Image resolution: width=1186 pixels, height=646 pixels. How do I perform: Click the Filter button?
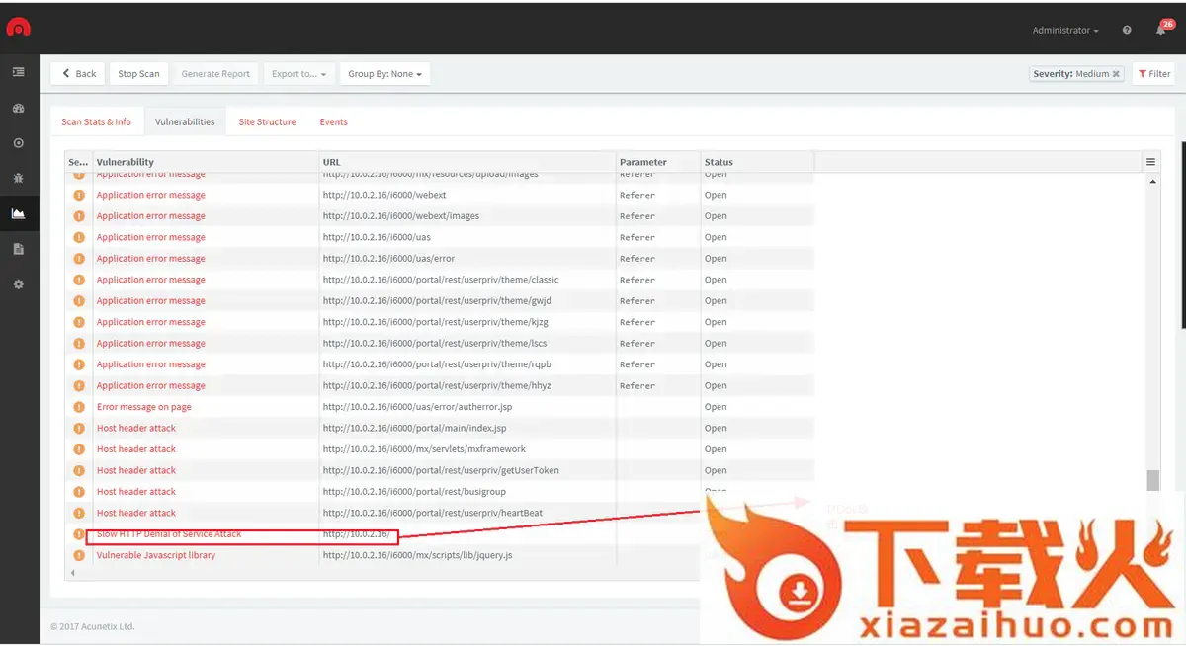click(1154, 74)
